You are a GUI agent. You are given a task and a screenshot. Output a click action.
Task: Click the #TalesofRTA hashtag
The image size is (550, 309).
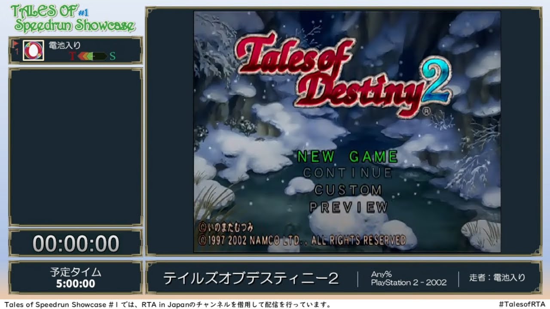click(x=522, y=304)
